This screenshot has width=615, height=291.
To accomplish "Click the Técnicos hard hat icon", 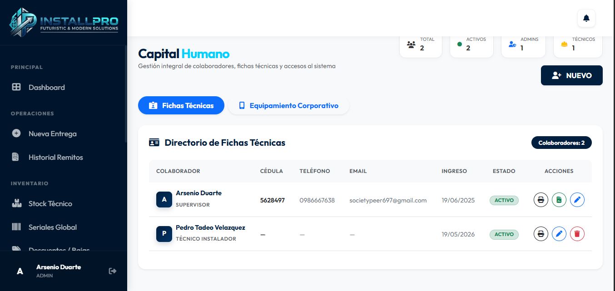I will click(565, 44).
